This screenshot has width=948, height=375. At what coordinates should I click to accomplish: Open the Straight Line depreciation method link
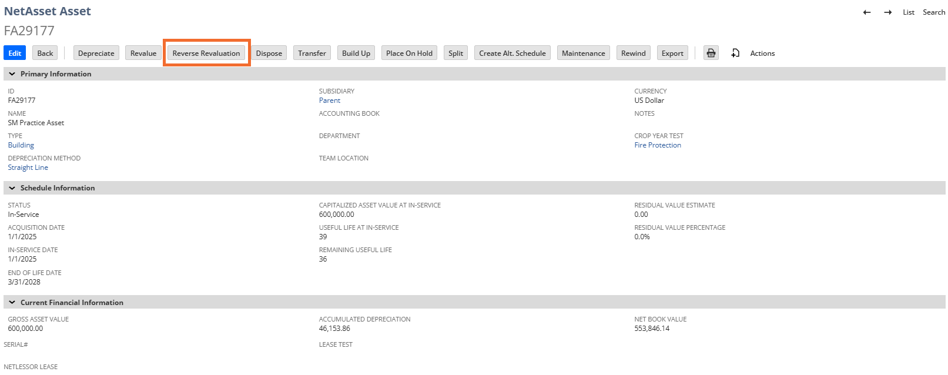[28, 168]
